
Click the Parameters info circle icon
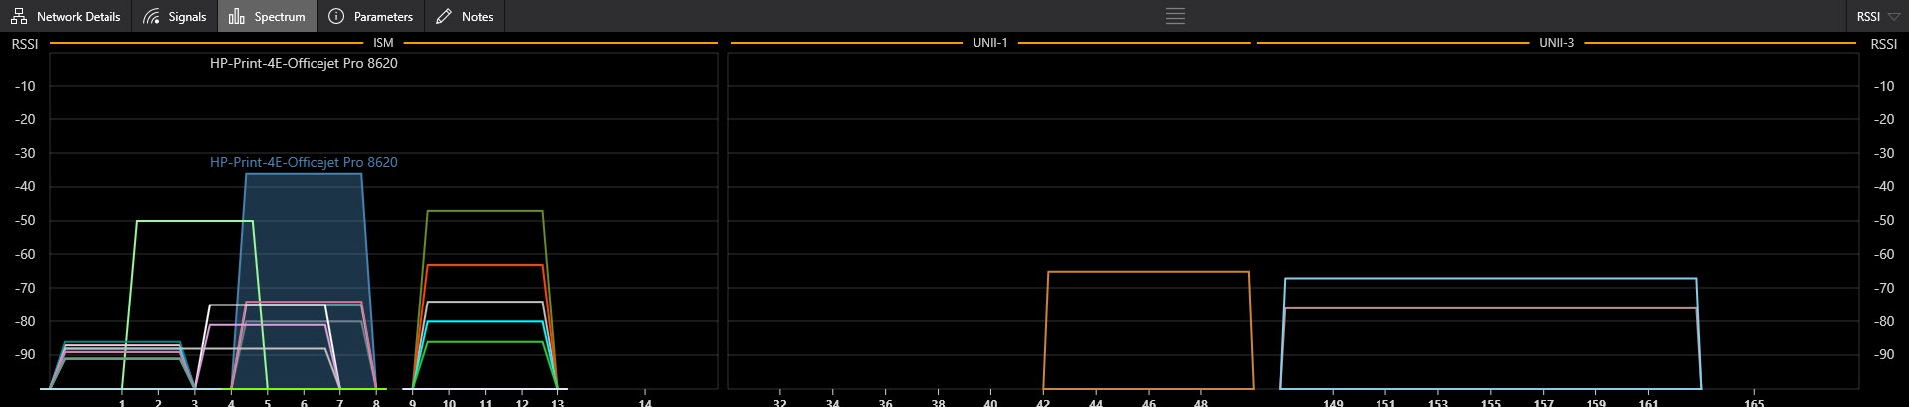336,16
